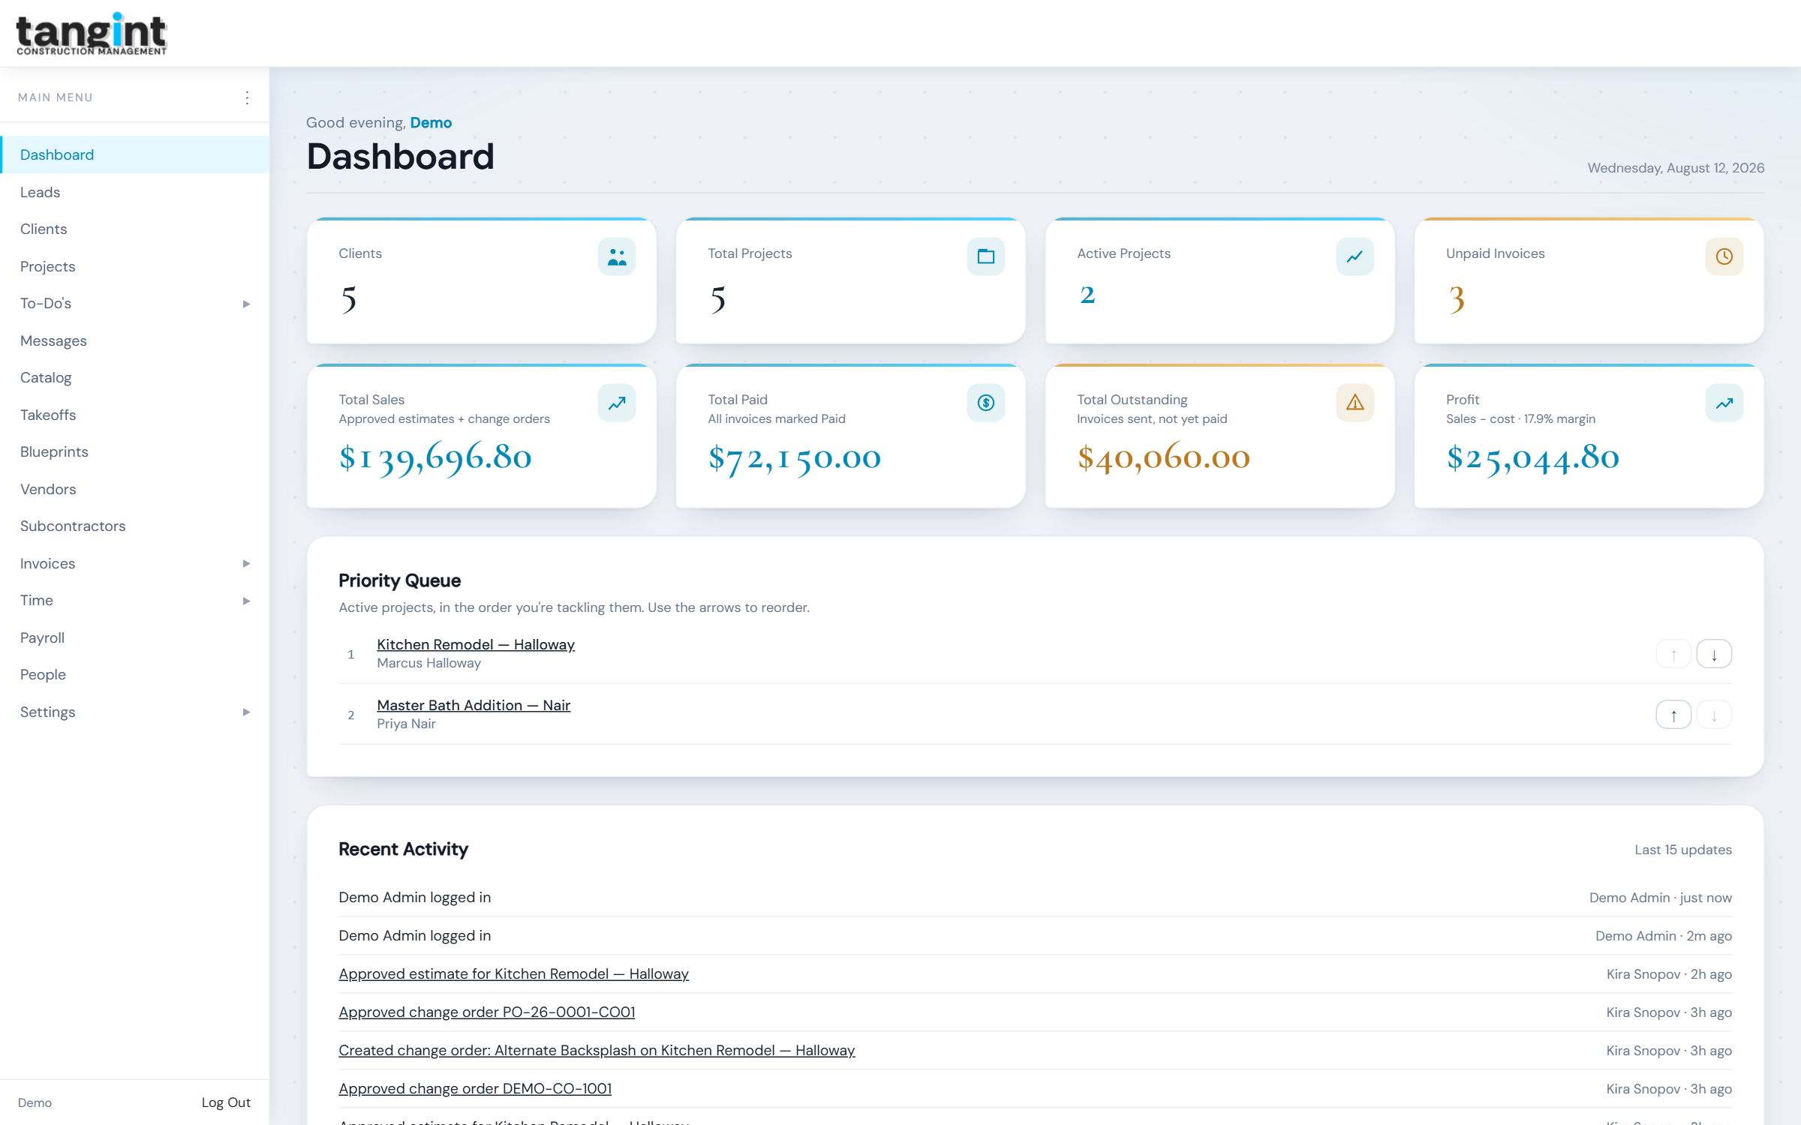Open Master Bath Addition — Nair project link

[x=474, y=705]
